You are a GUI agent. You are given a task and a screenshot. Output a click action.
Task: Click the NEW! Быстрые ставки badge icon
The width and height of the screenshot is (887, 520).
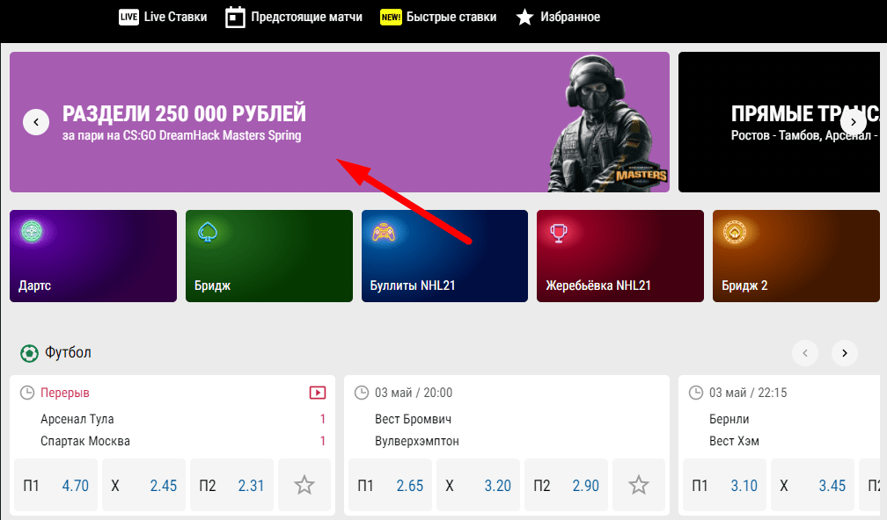pos(391,17)
